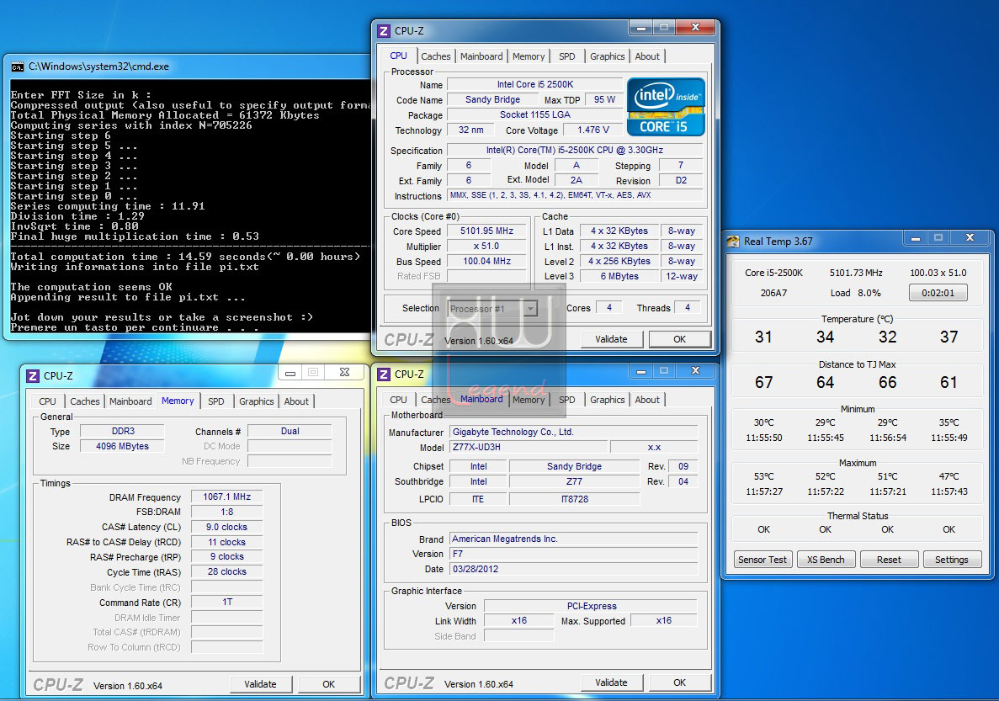Click Validate in the Mainboard CPU-Z window
Screen dimensions: 999x701
coord(612,682)
